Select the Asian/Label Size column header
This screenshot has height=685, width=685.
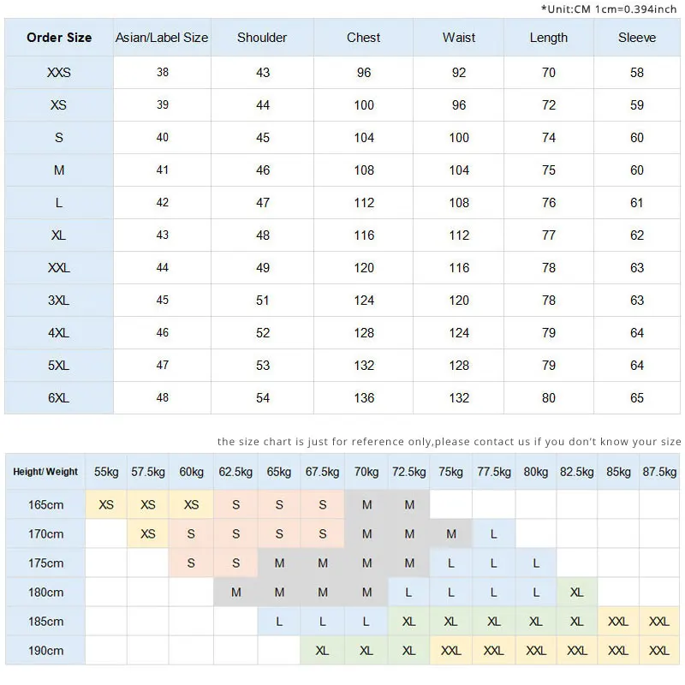pos(162,38)
